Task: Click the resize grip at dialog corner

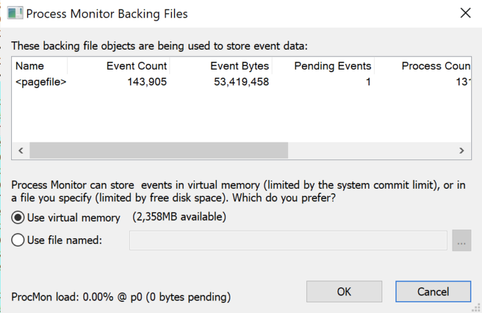Action: [x=476, y=307]
